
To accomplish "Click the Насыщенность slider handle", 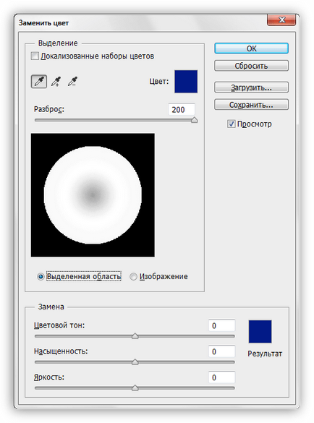I will click(x=135, y=362).
